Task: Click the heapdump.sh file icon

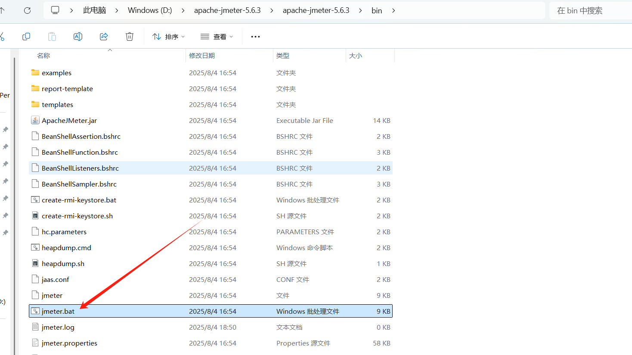Action: [35, 263]
